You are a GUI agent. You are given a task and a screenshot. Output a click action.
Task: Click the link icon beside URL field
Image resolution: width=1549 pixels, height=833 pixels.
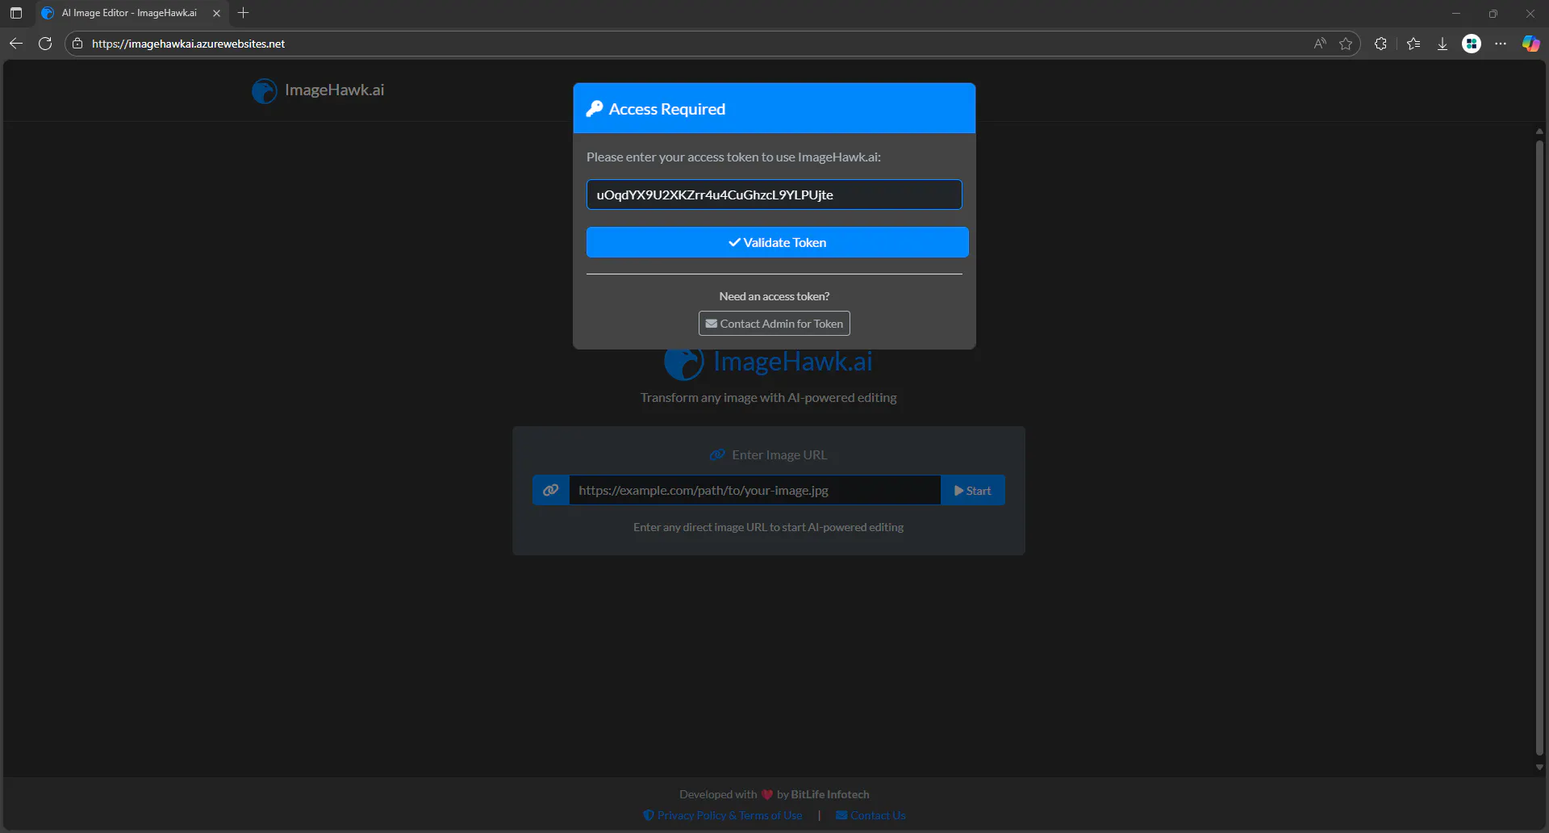point(551,490)
